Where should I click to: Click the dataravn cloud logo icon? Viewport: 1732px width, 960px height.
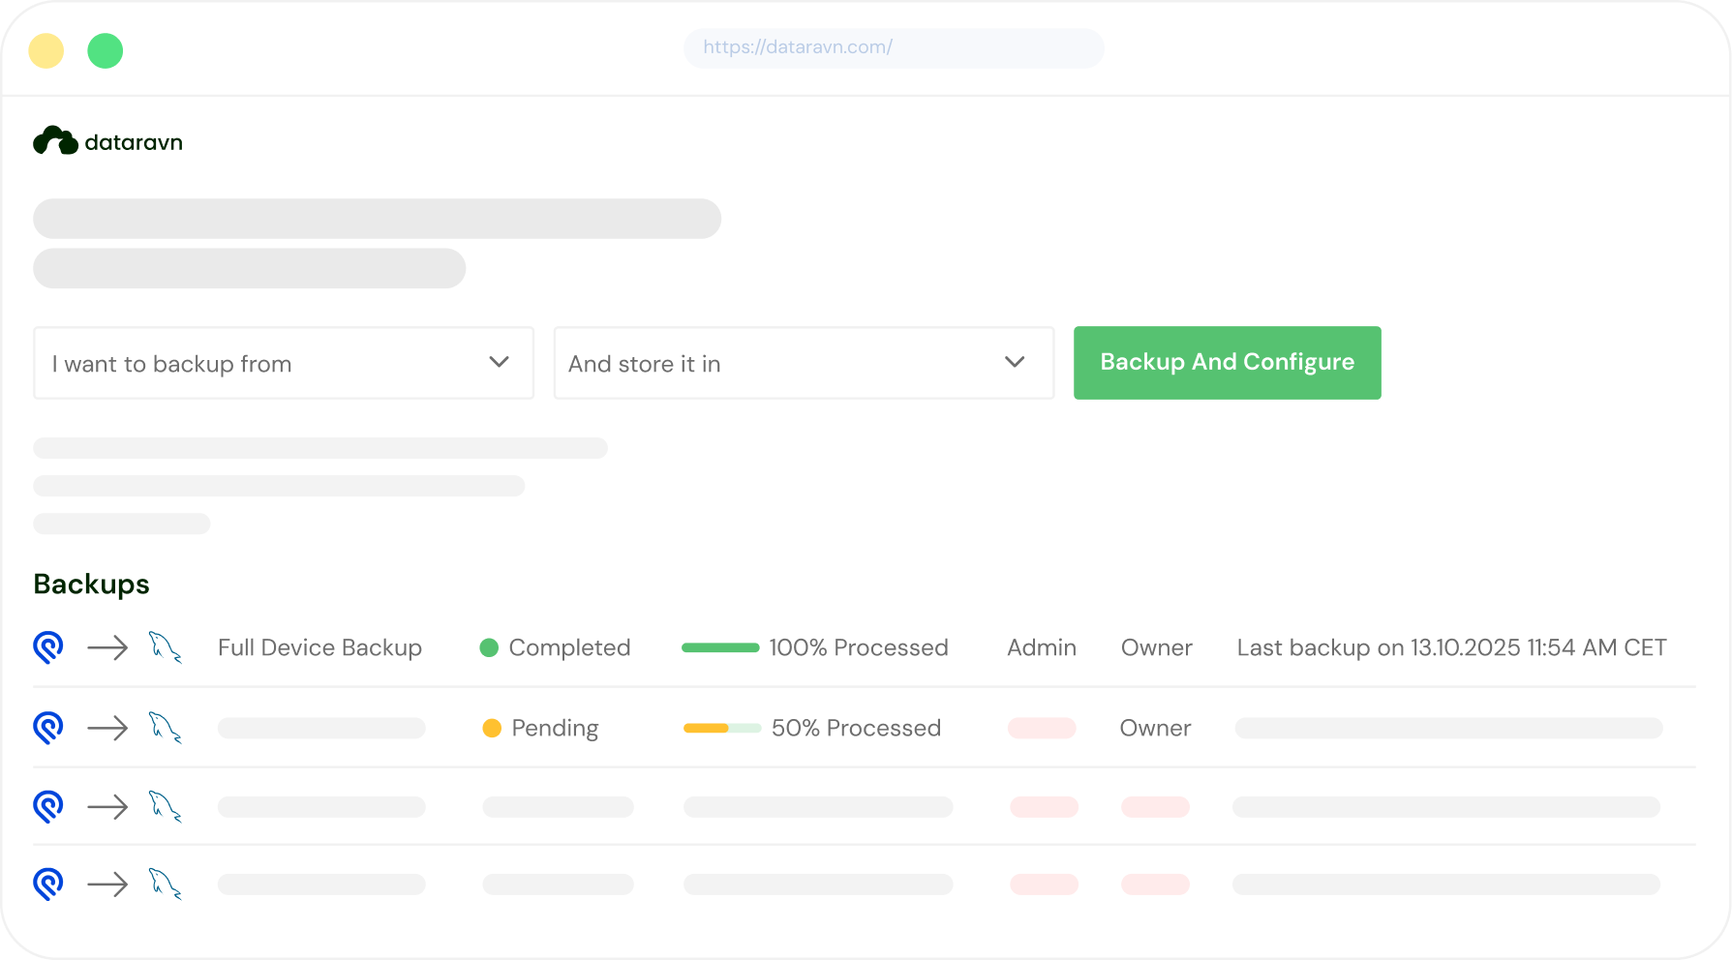(55, 141)
